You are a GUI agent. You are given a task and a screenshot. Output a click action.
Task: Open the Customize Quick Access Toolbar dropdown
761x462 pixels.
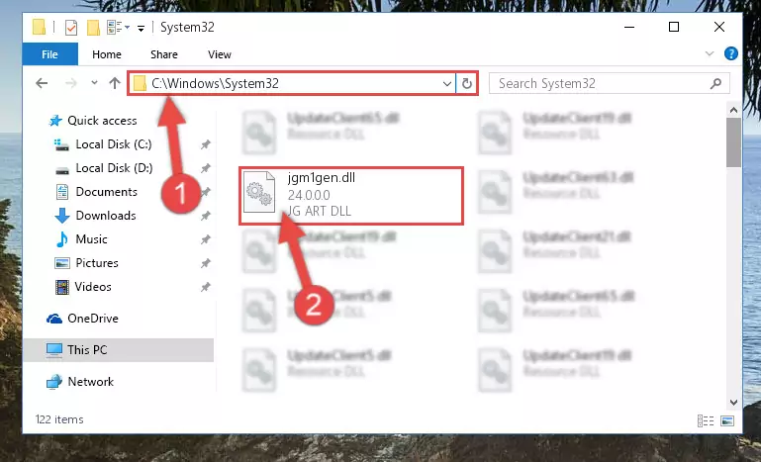(x=141, y=28)
